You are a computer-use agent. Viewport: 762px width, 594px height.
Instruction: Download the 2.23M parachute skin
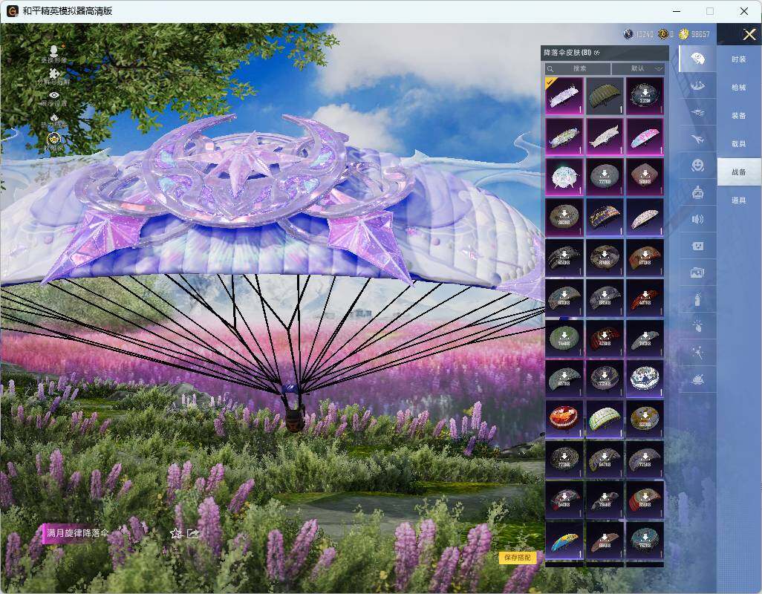[645, 96]
